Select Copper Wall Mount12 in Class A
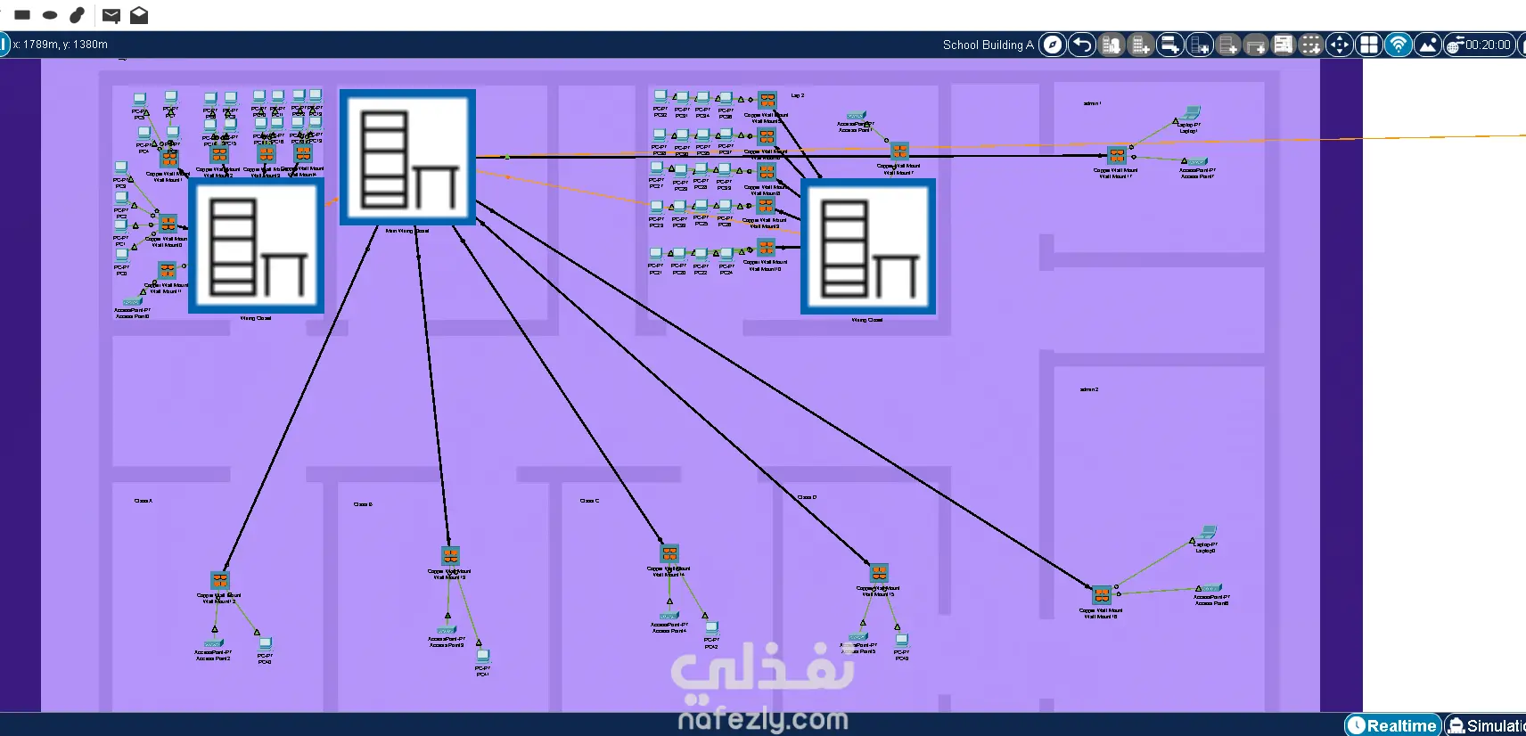This screenshot has height=736, width=1526. pos(220,580)
